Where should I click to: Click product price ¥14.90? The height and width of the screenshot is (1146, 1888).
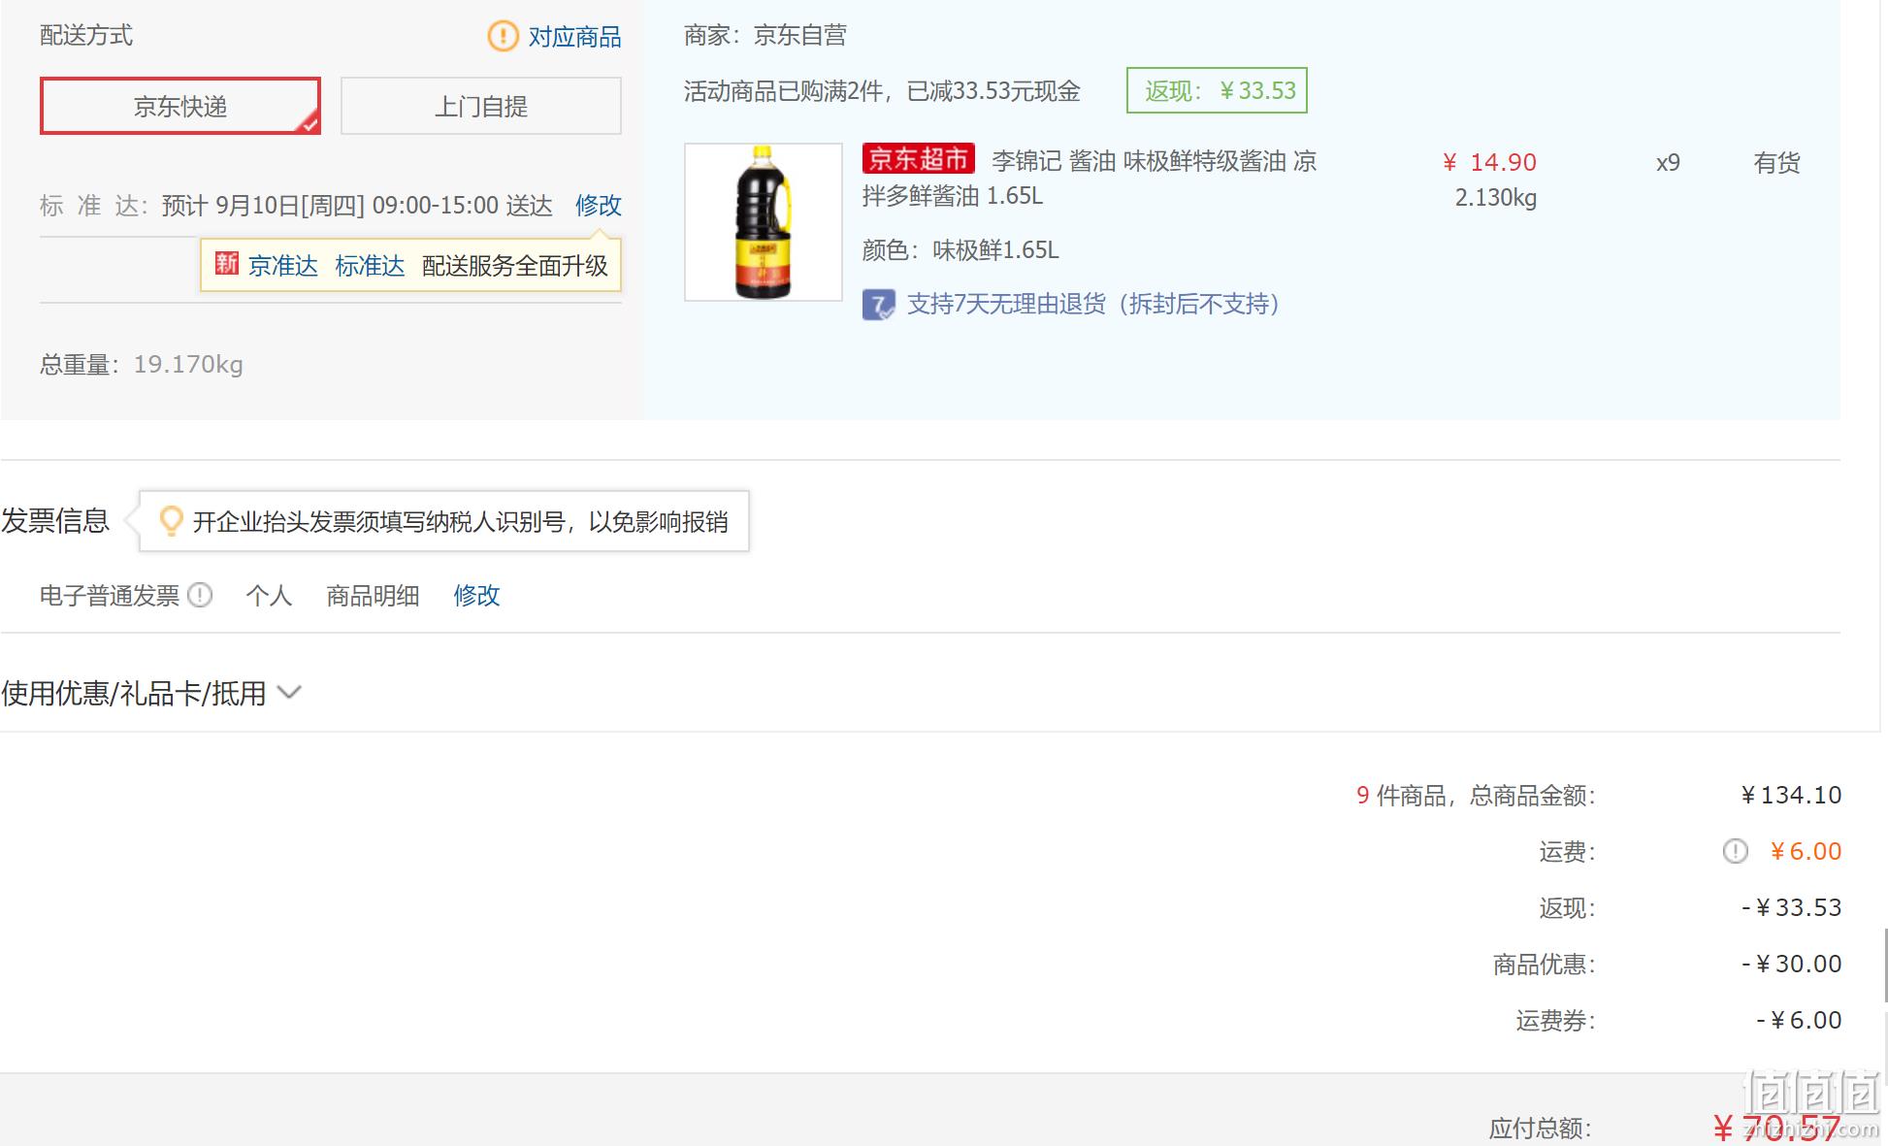(1489, 162)
